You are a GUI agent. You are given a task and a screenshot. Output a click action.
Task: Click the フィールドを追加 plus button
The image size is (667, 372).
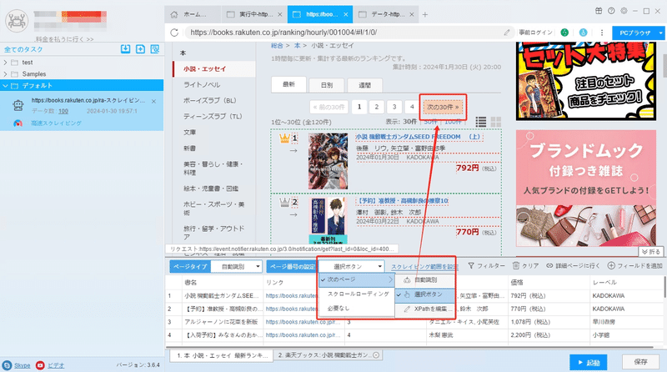[634, 265]
